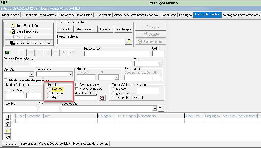This screenshot has width=261, height=148.
Task: Open the Evolução tab
Action: [186, 15]
